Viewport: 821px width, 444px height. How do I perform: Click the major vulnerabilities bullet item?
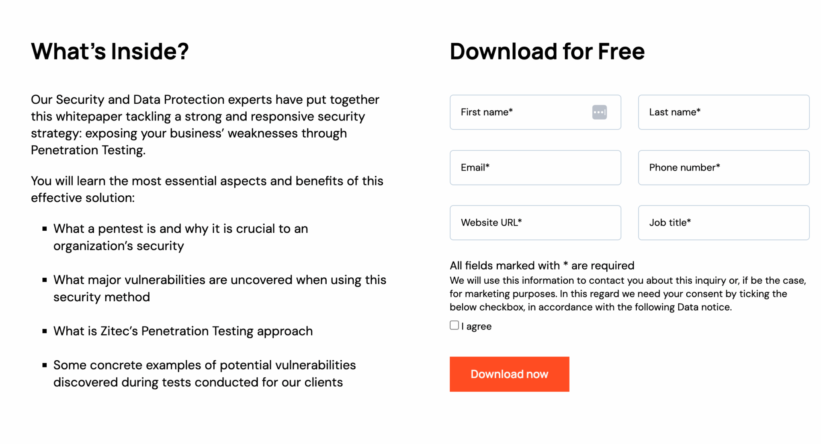click(x=219, y=288)
